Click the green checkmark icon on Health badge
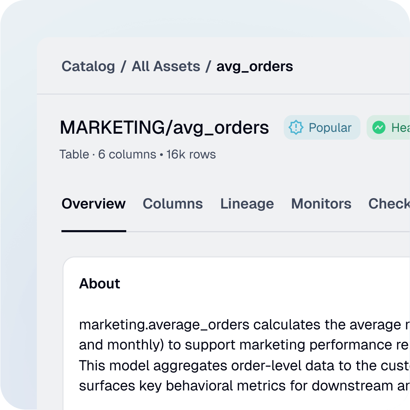 click(378, 128)
